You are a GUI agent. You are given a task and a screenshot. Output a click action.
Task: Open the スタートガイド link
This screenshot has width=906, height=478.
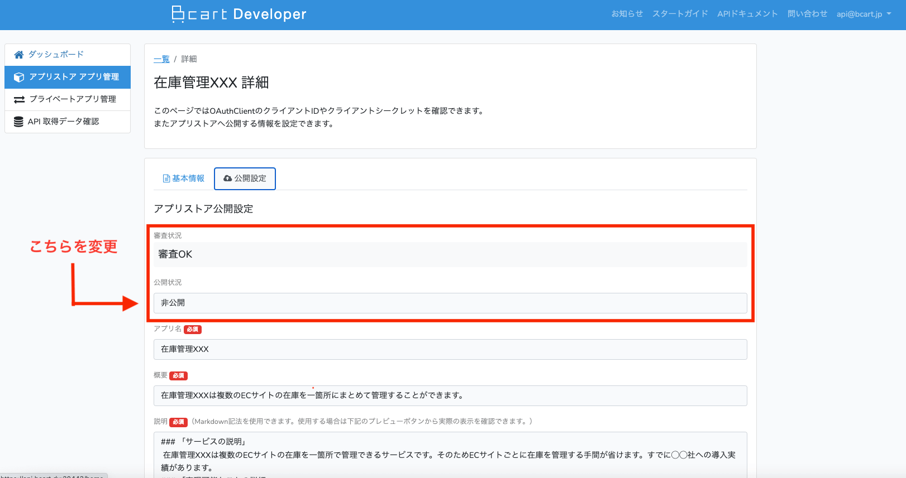(x=680, y=14)
